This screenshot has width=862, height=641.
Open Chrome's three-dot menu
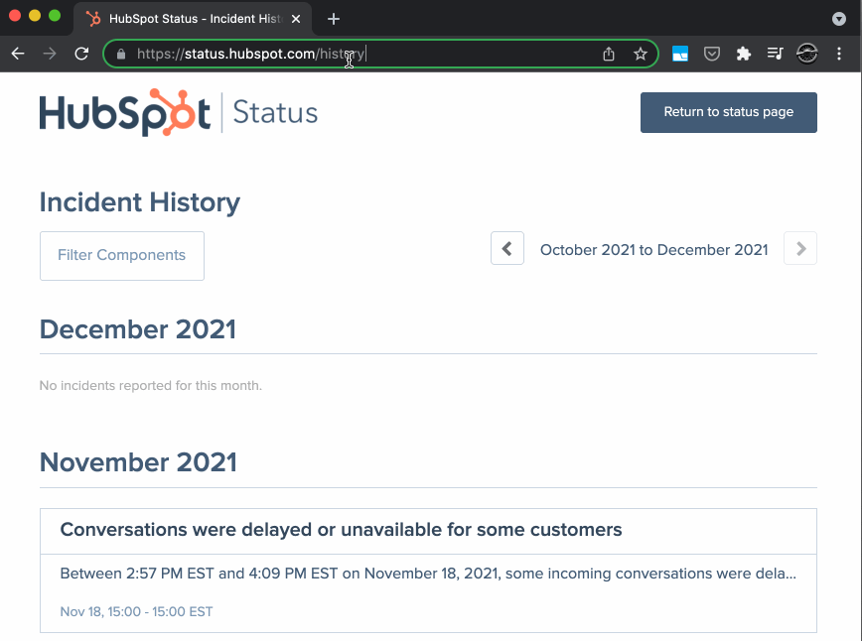(839, 54)
